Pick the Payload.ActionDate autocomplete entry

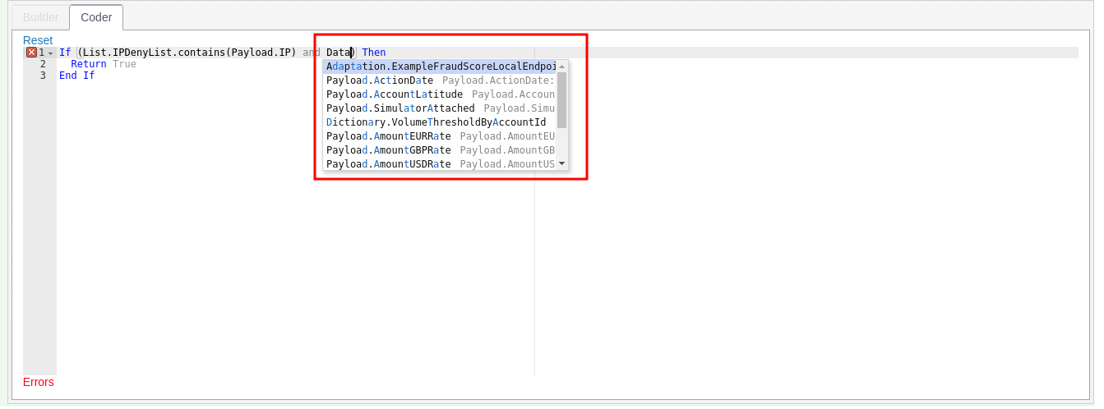(x=440, y=80)
